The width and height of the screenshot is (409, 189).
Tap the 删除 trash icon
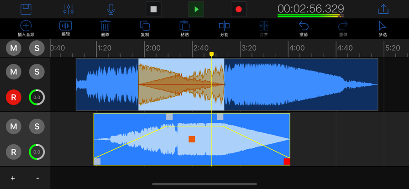pos(105,28)
